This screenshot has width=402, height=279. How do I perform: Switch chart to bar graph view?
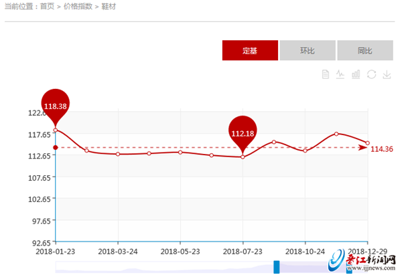pos(356,74)
